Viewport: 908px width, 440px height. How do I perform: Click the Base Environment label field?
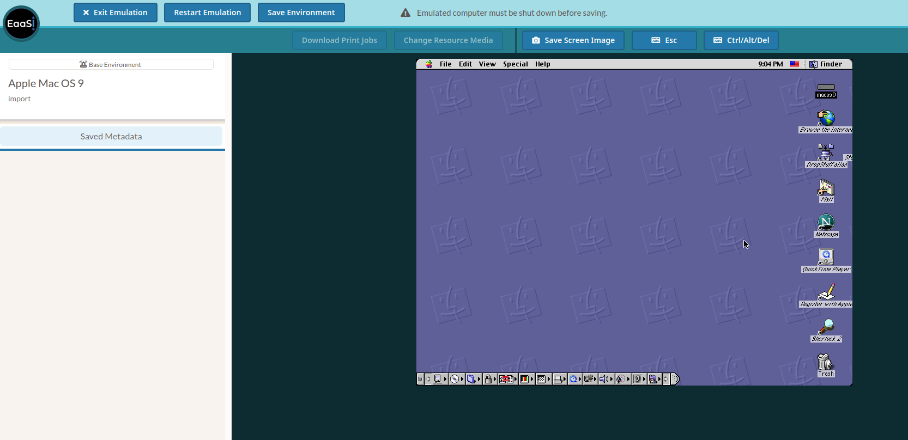click(111, 64)
